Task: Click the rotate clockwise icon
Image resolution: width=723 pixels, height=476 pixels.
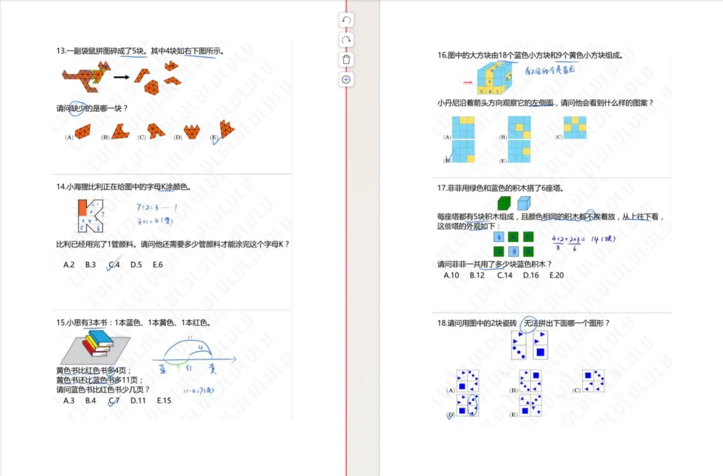Action: pyautogui.click(x=346, y=40)
